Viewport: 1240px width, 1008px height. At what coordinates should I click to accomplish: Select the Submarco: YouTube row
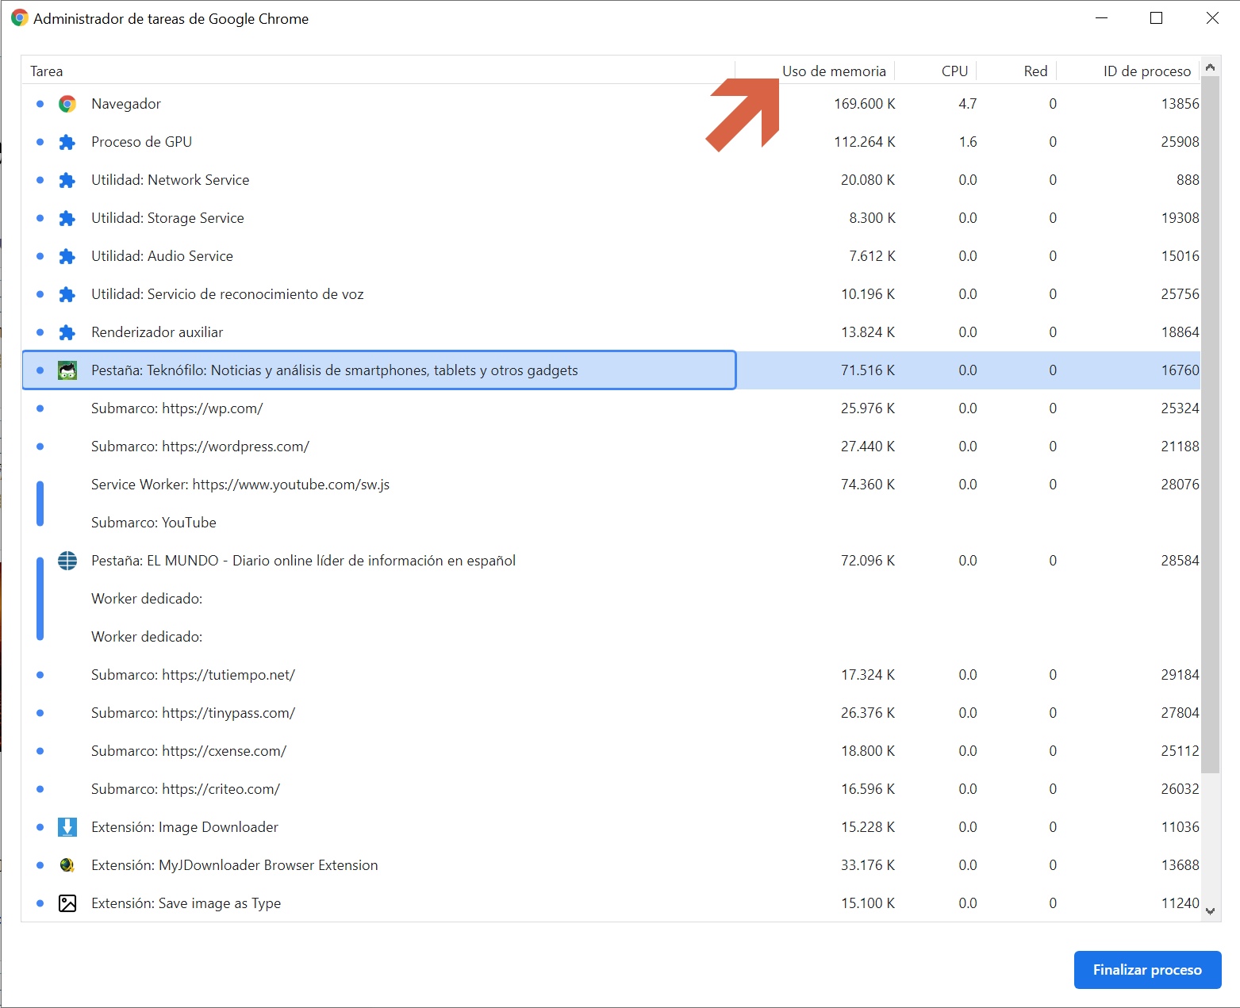point(611,523)
